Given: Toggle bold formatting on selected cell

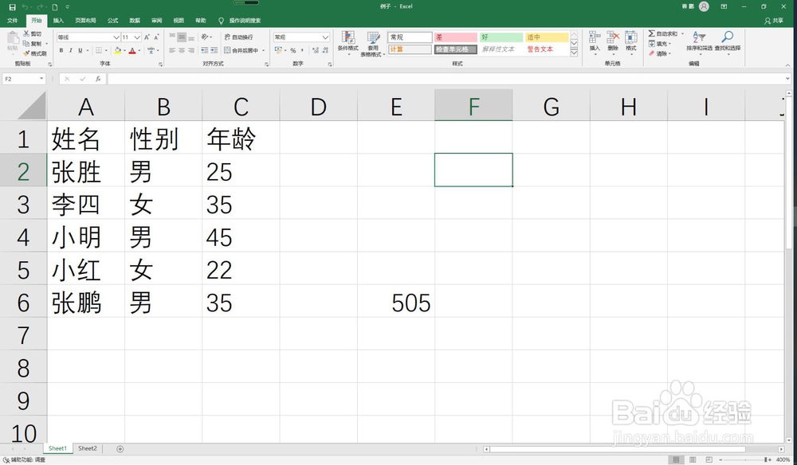Looking at the screenshot, I should click(61, 50).
